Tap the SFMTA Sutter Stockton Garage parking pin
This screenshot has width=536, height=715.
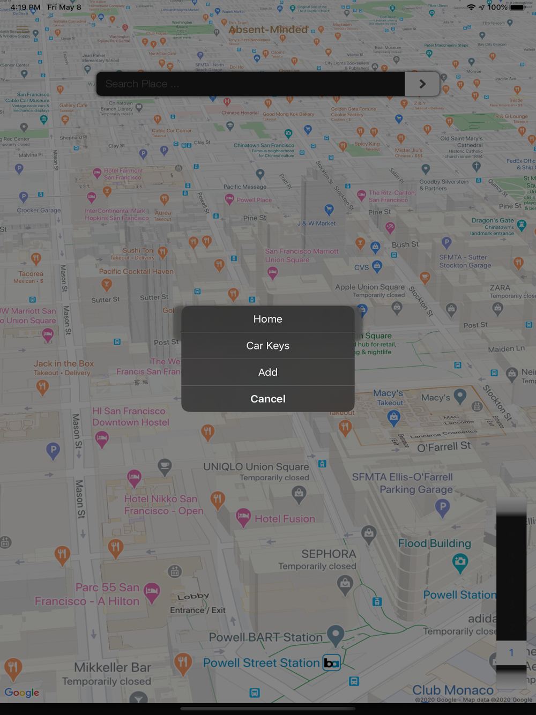point(446,243)
